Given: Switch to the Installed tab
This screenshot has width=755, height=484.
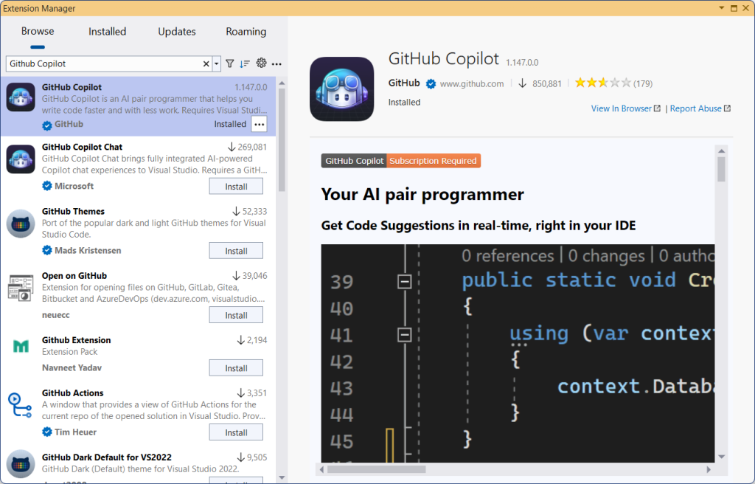Looking at the screenshot, I should pos(107,31).
